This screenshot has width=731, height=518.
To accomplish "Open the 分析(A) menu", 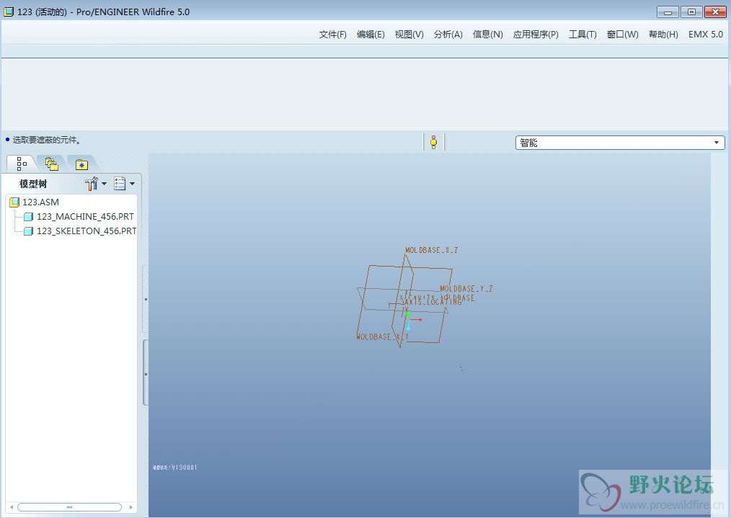I will (448, 35).
